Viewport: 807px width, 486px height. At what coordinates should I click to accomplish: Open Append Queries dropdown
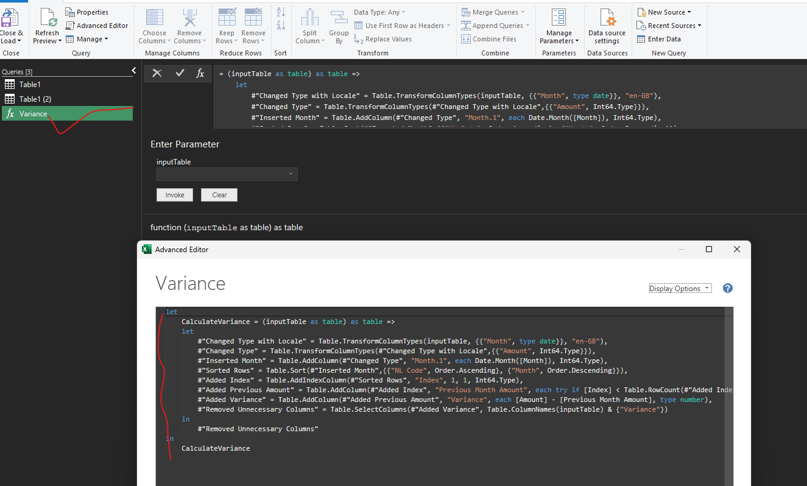[x=495, y=26]
